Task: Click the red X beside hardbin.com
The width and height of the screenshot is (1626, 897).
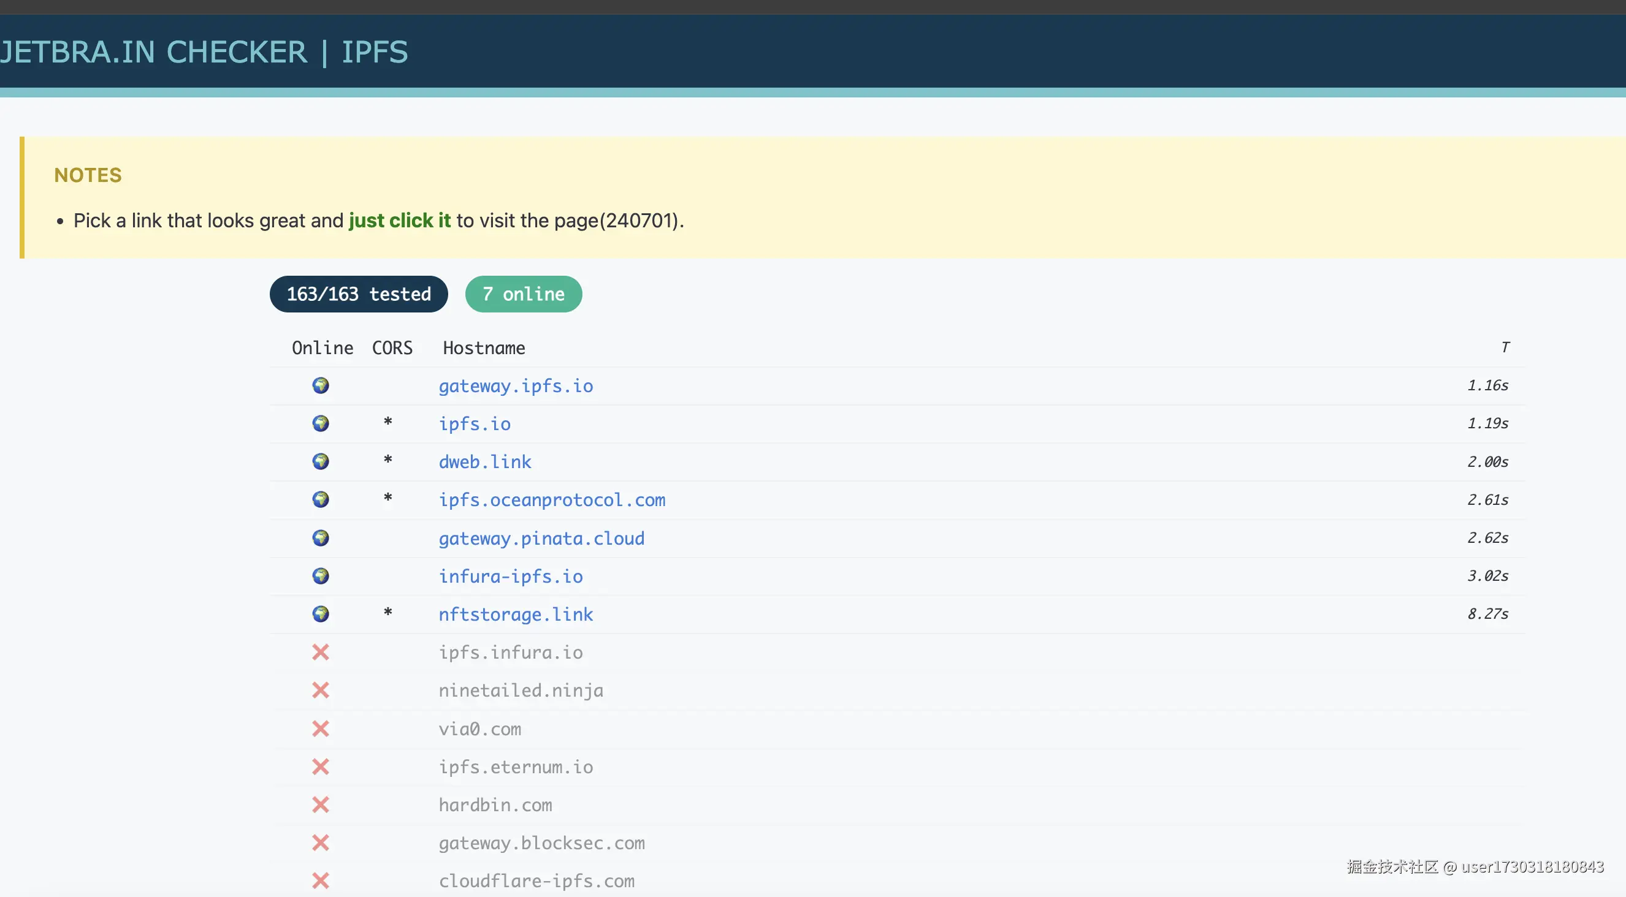Action: 321,805
